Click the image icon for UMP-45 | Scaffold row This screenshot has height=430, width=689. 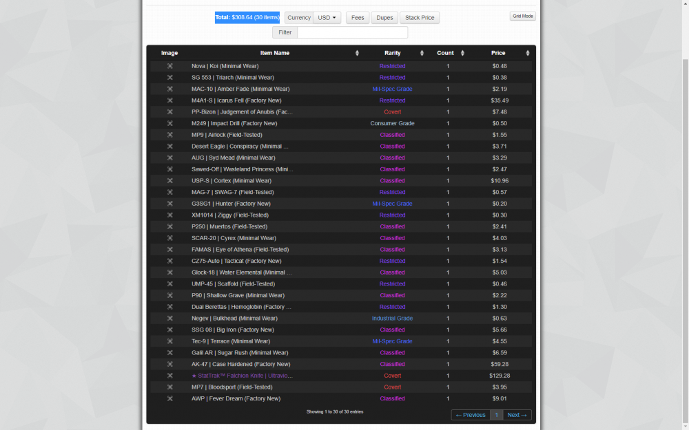tap(169, 284)
